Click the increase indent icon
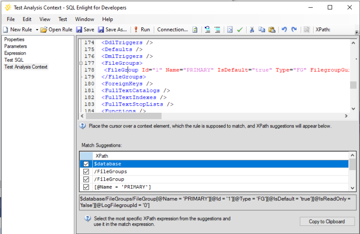The width and height of the screenshot is (360, 234). tap(217, 30)
